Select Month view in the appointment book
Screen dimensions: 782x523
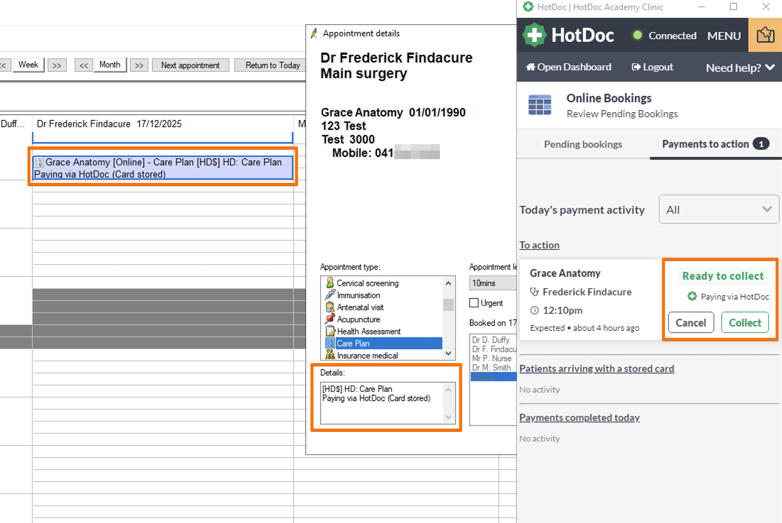[110, 65]
